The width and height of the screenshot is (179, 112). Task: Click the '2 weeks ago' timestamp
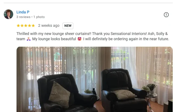(49, 25)
